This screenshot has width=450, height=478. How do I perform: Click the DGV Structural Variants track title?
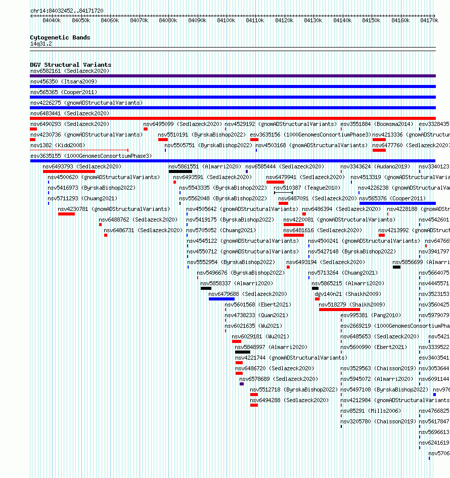point(71,65)
